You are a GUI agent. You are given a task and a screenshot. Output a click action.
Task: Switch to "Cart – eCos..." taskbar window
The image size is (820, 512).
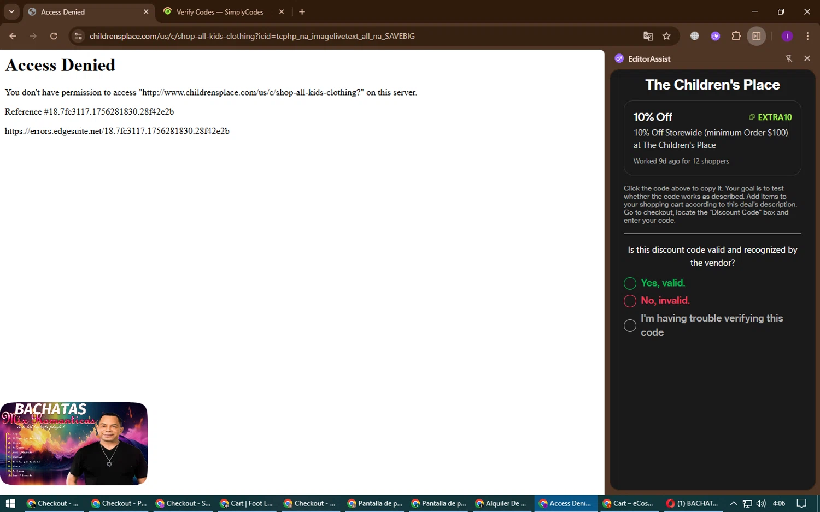[x=628, y=503]
